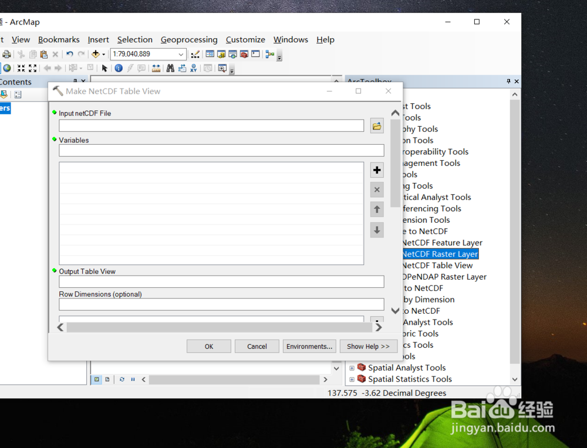Open the Python window icon
Screen dimensions: 587x448
point(255,54)
